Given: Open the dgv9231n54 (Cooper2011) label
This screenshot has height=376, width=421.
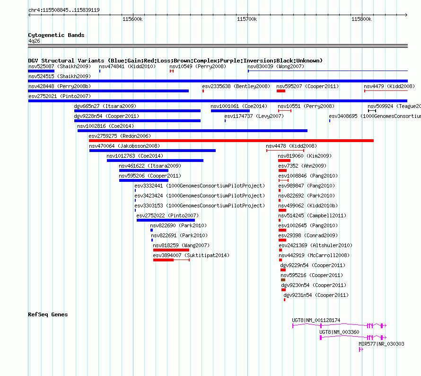Looking at the screenshot, I should tap(316, 295).
